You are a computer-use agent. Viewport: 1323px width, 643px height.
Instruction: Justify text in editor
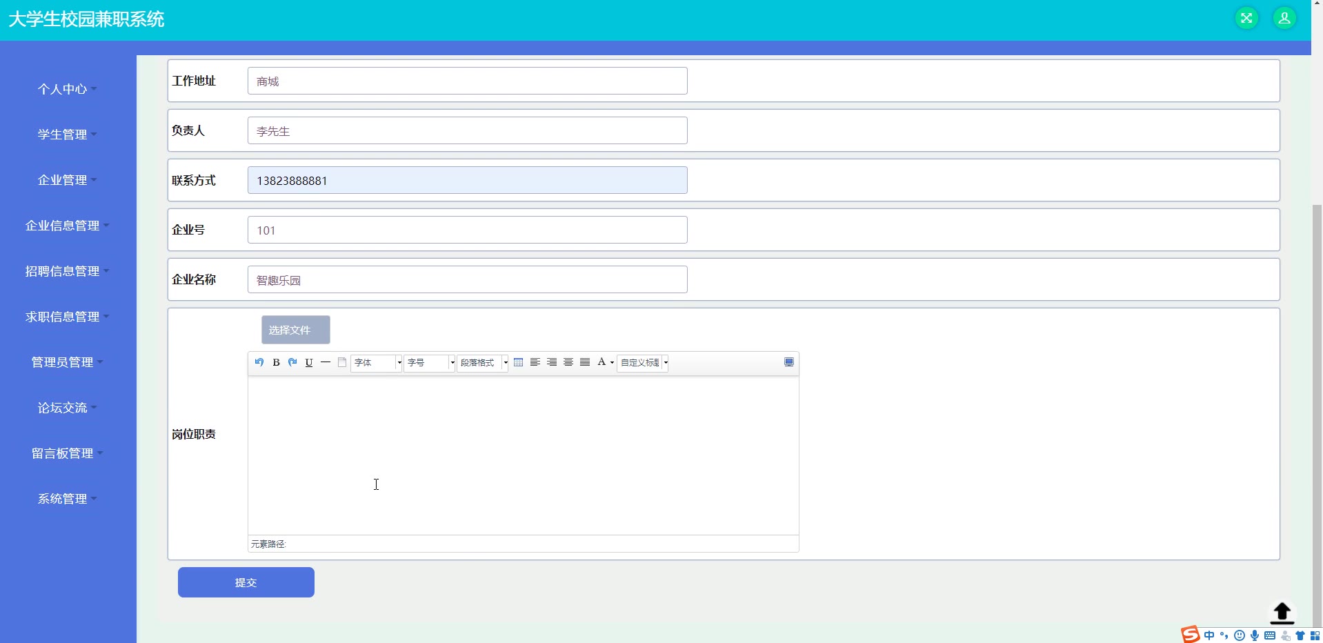click(585, 362)
